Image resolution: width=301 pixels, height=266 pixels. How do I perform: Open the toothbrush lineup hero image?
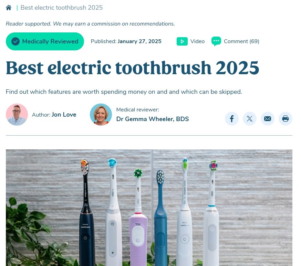click(149, 208)
